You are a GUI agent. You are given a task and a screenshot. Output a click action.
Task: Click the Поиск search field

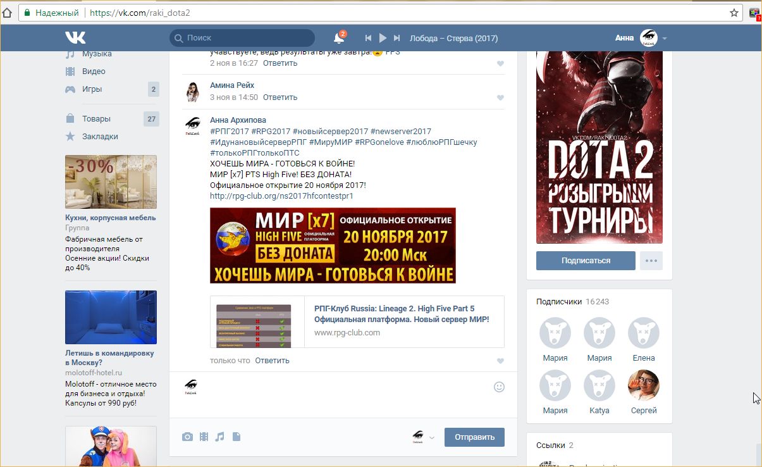(x=242, y=38)
